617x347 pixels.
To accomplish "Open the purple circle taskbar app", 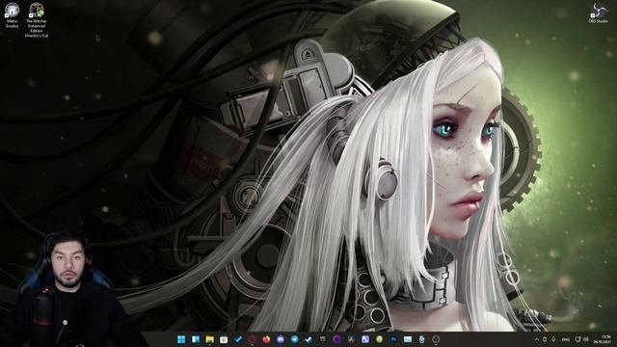I will (x=336, y=339).
